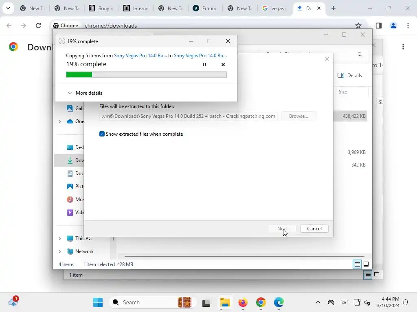
Task: Open the destination Sony Vegas Pro link
Action: [200, 55]
